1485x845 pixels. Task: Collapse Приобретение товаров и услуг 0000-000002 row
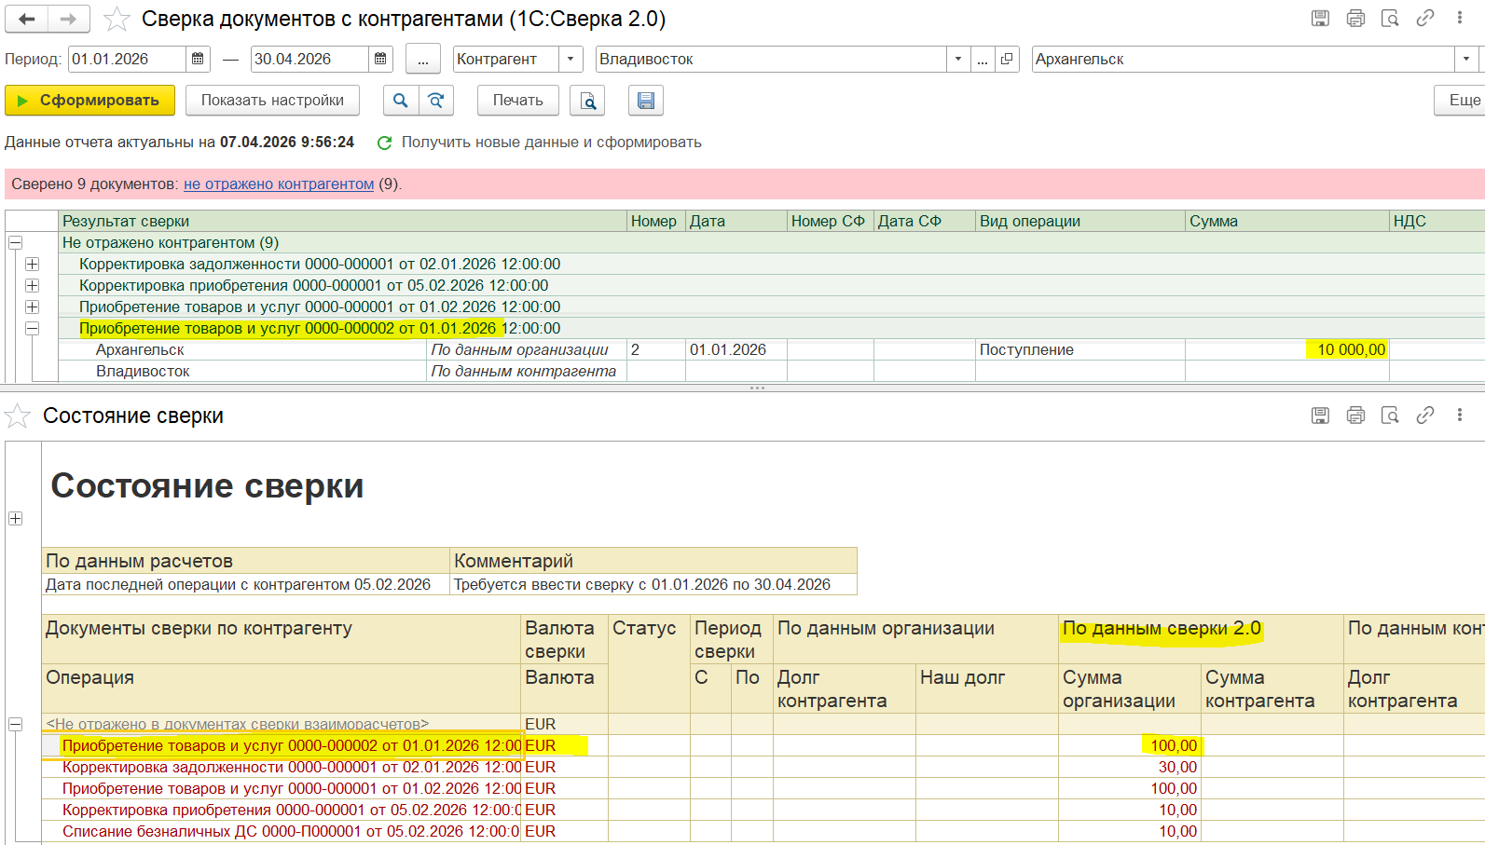coord(32,328)
